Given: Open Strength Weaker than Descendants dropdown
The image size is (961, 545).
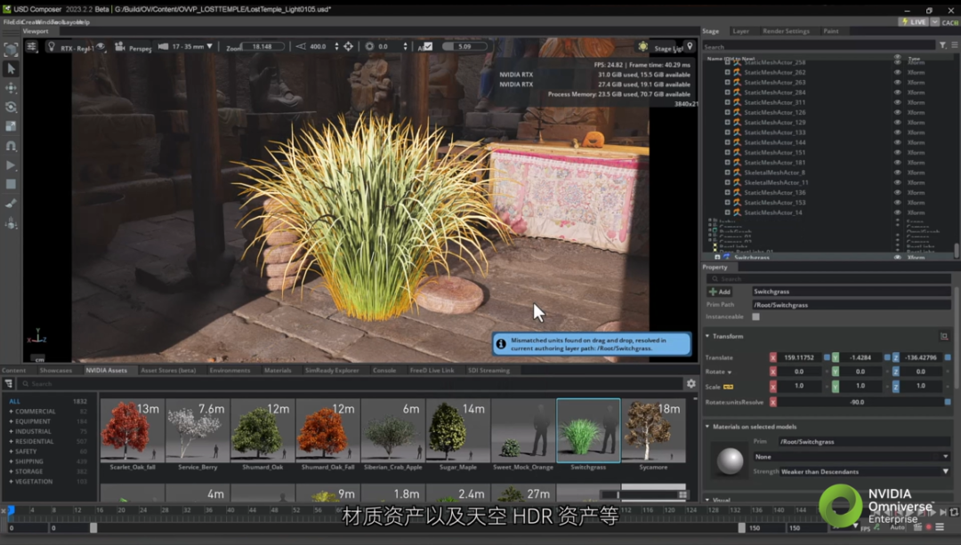Looking at the screenshot, I should 864,471.
